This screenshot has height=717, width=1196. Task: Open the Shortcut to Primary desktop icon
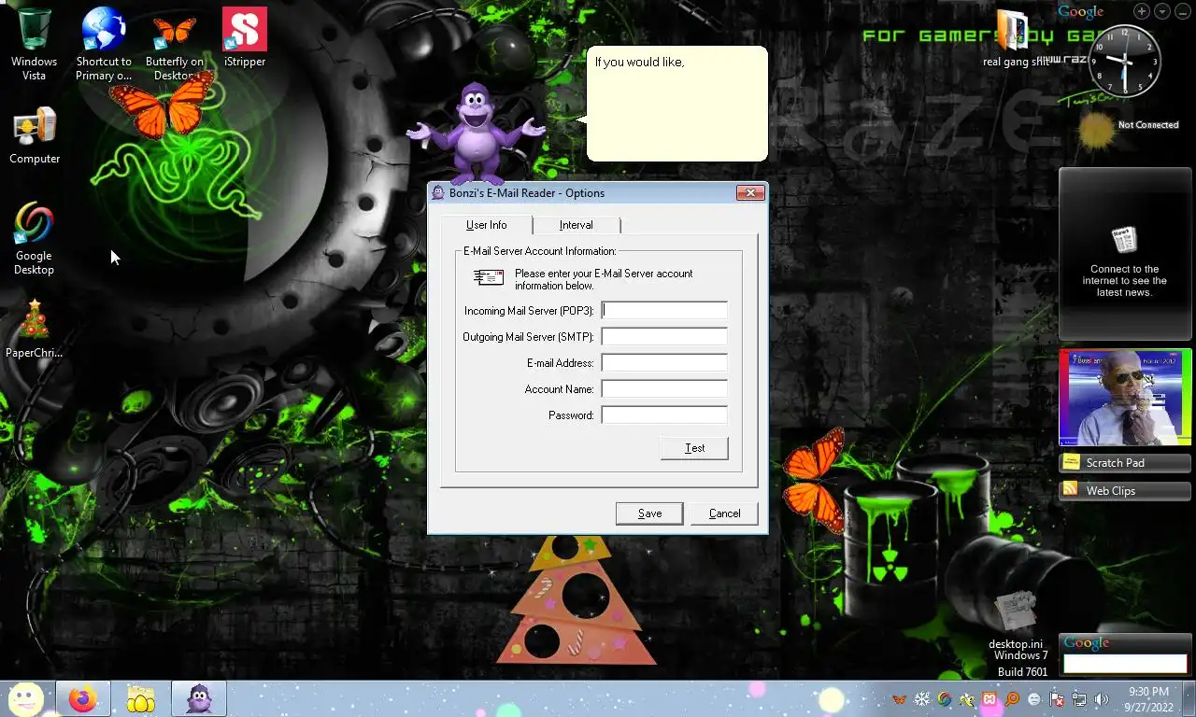point(104,44)
